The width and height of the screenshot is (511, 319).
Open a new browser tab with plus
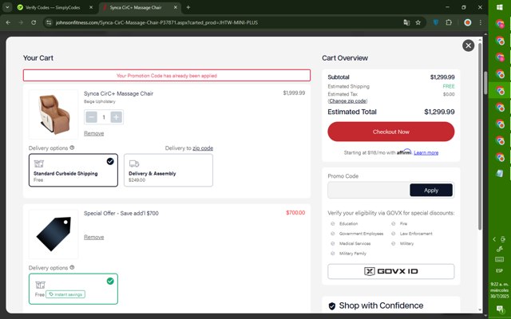(x=188, y=7)
